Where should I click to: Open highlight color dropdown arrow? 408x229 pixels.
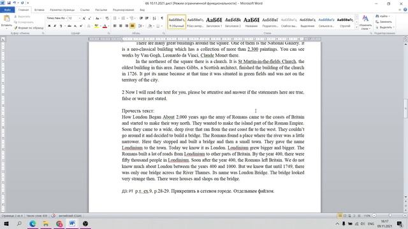pos(100,26)
